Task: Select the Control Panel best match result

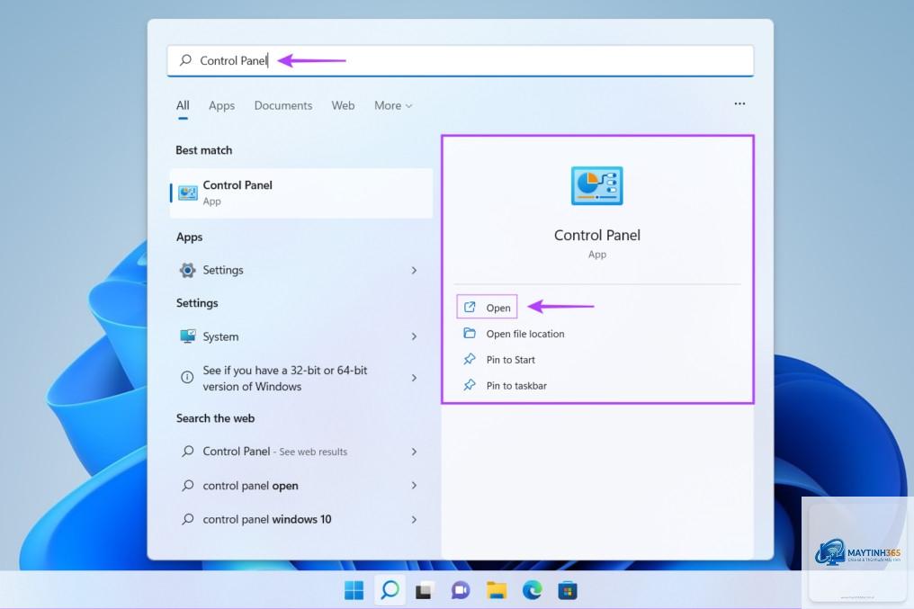Action: pyautogui.click(x=301, y=193)
